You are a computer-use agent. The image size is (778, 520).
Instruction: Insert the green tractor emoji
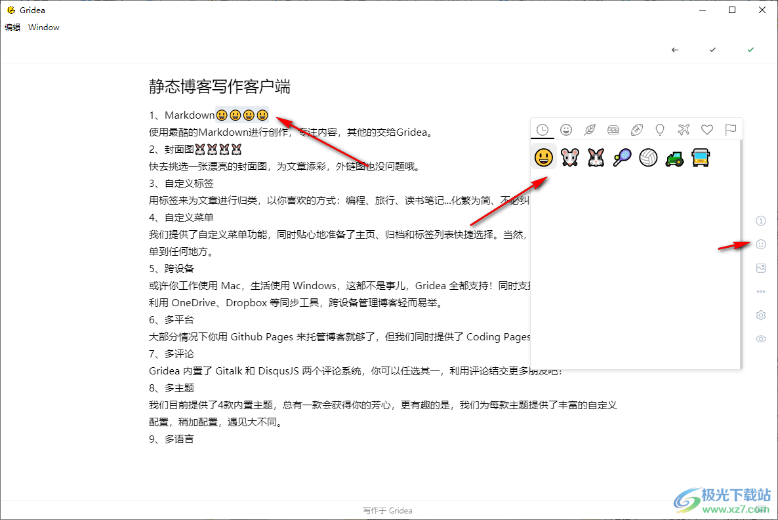tap(674, 158)
